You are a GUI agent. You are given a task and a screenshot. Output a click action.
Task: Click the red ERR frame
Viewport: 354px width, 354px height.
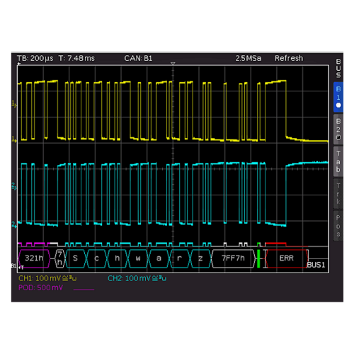click(287, 258)
